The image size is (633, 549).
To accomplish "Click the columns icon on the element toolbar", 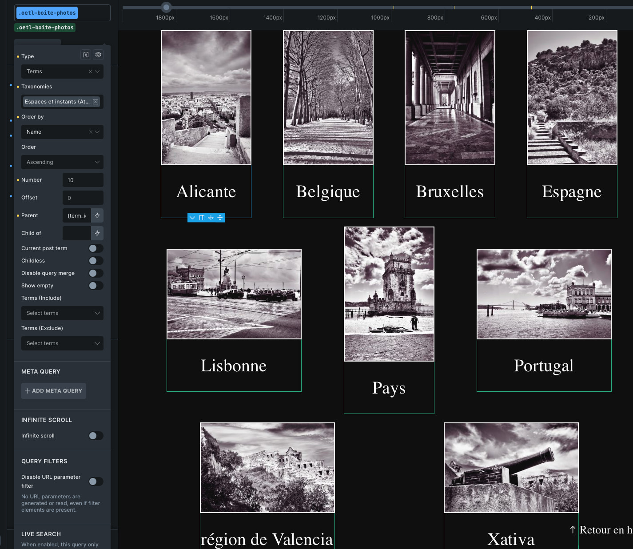I will click(x=202, y=218).
